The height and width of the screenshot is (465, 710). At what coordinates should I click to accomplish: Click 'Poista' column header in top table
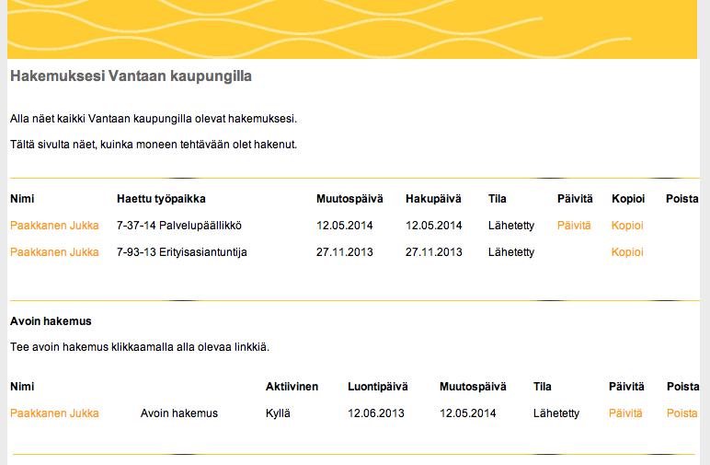tap(681, 199)
